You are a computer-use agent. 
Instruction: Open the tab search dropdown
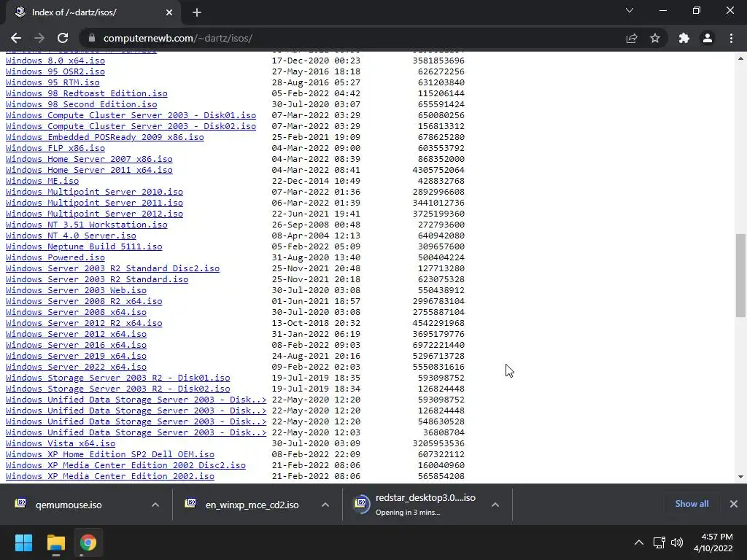click(x=630, y=10)
